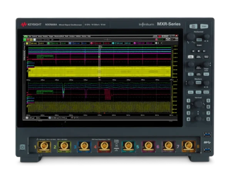The height and width of the screenshot is (173, 231).
Task: Click the top USB port on the front
Action: [207, 135]
